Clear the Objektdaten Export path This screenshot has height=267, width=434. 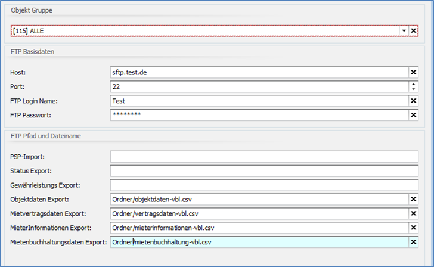(x=413, y=200)
